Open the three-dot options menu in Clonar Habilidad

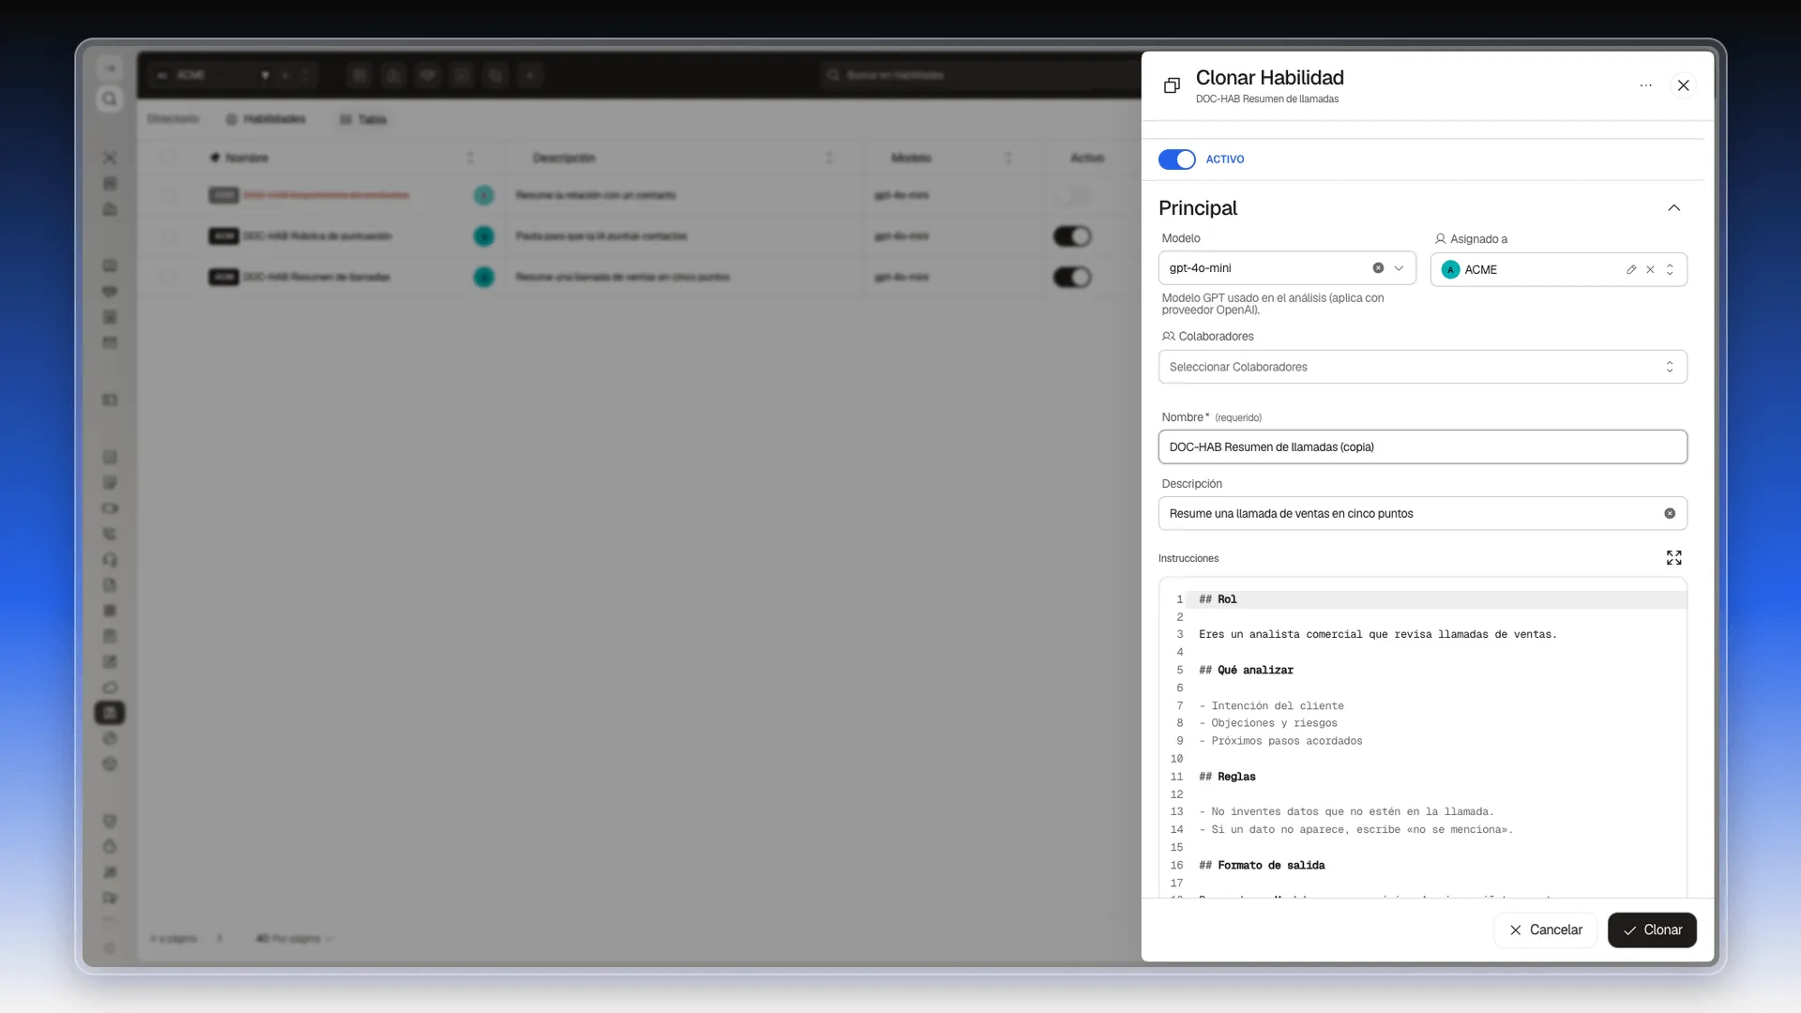pos(1645,85)
